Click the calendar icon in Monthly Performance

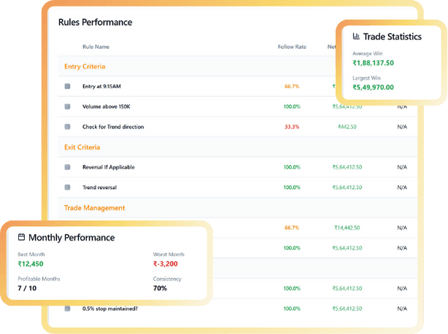(21, 238)
